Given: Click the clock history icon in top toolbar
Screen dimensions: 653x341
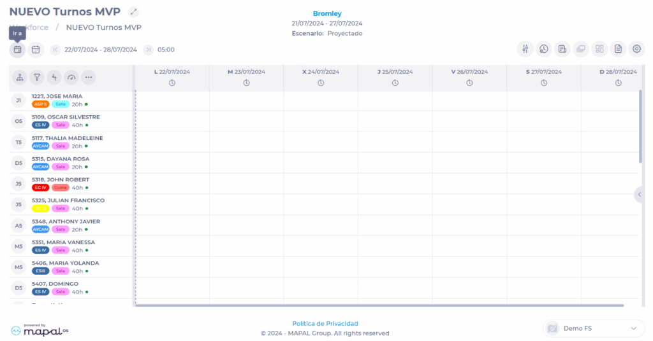Looking at the screenshot, I should point(543,49).
